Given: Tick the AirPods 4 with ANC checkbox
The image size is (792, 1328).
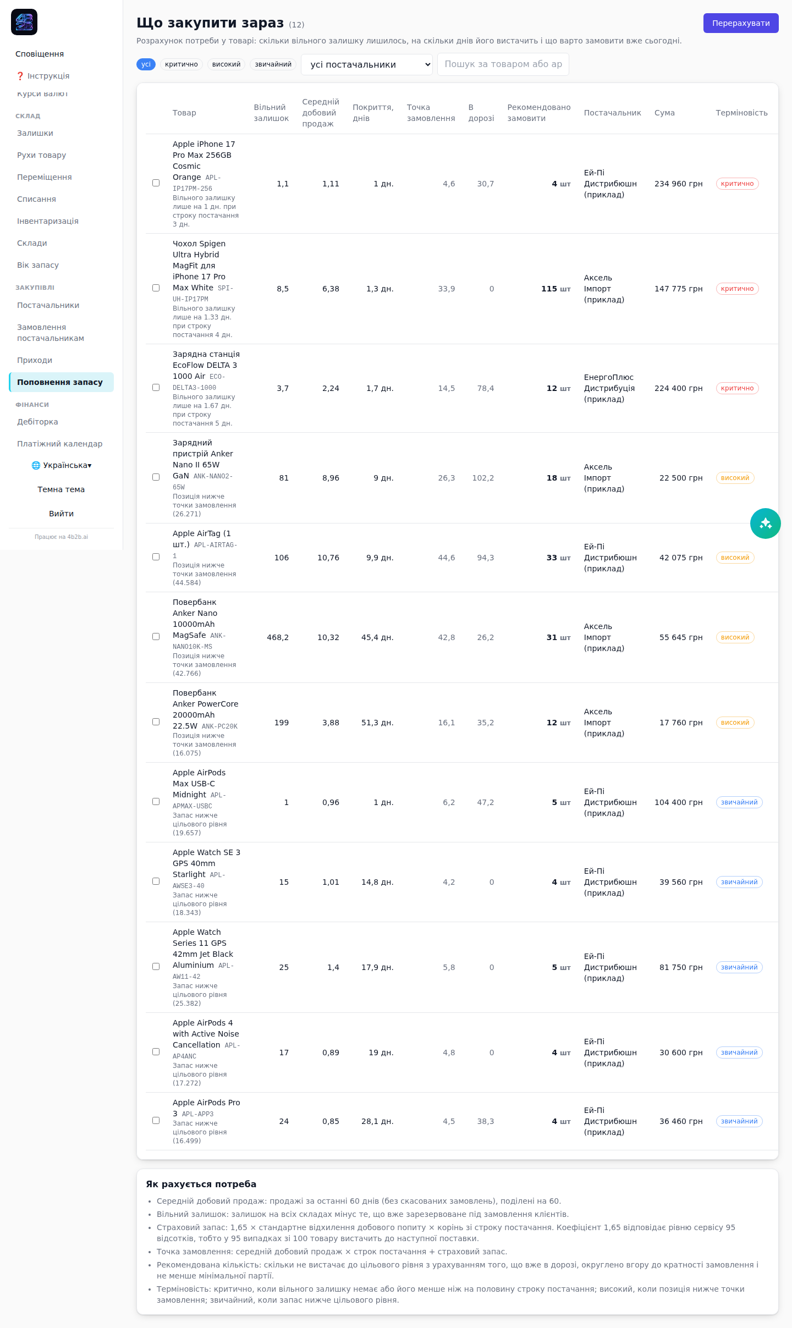Looking at the screenshot, I should click(x=156, y=1052).
